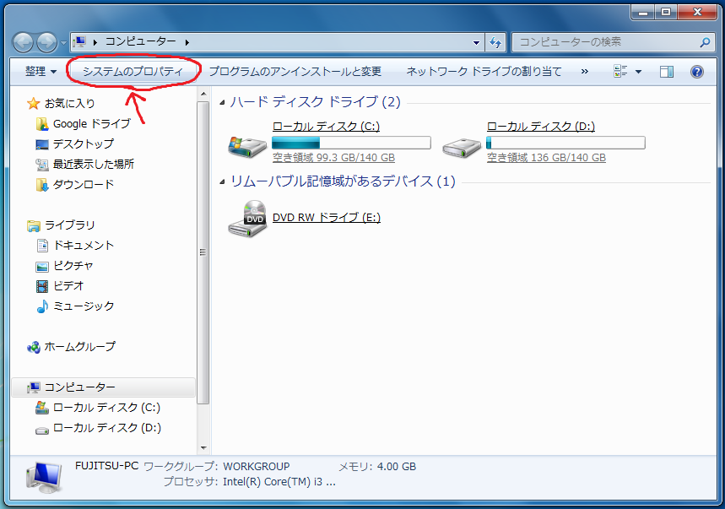Select ライブラリ in navigation pane

point(70,225)
